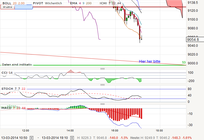Image resolution: width=204 pixels, height=140 pixels.
Task: Select the EMA 4 9 200 indicator label
Action: click(81, 3)
